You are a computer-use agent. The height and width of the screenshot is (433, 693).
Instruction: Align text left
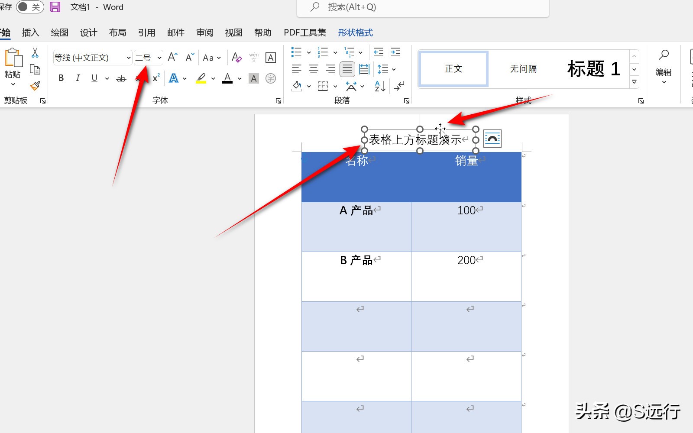297,69
